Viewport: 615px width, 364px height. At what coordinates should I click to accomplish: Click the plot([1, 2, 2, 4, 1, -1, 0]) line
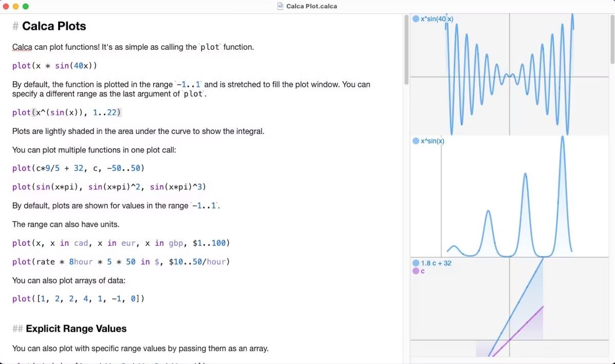coord(79,299)
